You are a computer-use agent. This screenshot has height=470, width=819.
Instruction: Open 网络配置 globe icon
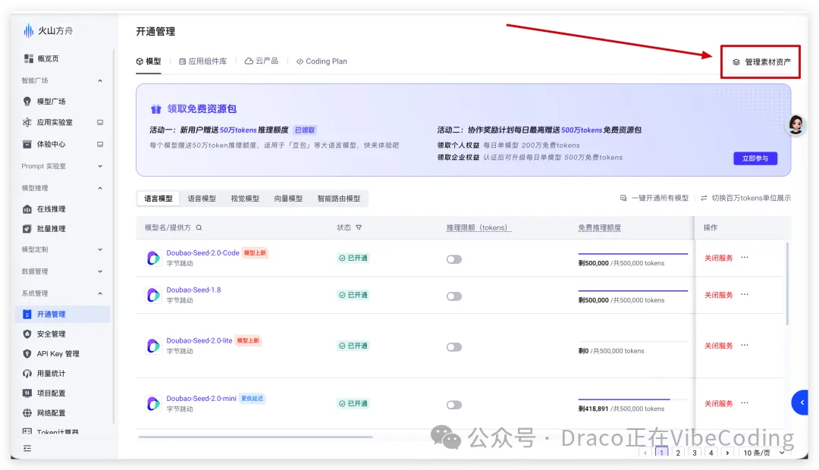[x=27, y=413]
